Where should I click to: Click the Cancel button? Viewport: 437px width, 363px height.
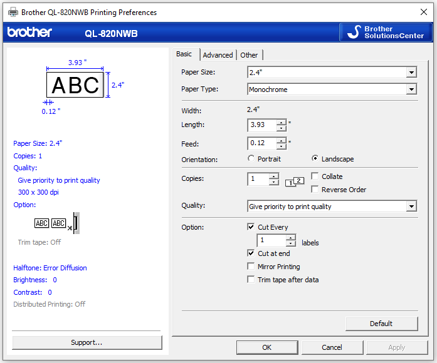332,347
